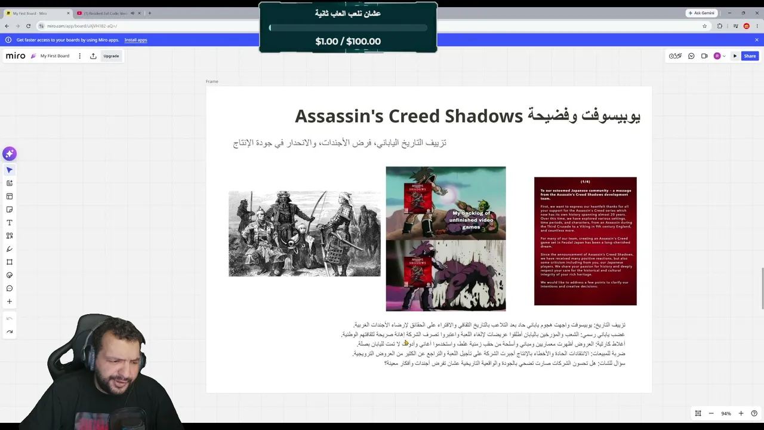
Task: Open stickers and emojis tool
Action: 9,275
